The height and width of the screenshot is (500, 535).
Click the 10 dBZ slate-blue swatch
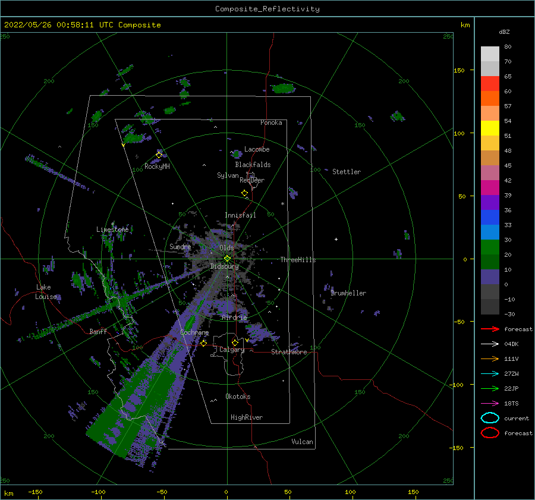[490, 277]
